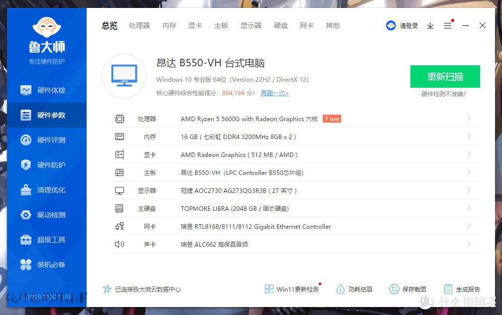Open the 驱动检测 icon
The height and width of the screenshot is (315, 502).
25,215
